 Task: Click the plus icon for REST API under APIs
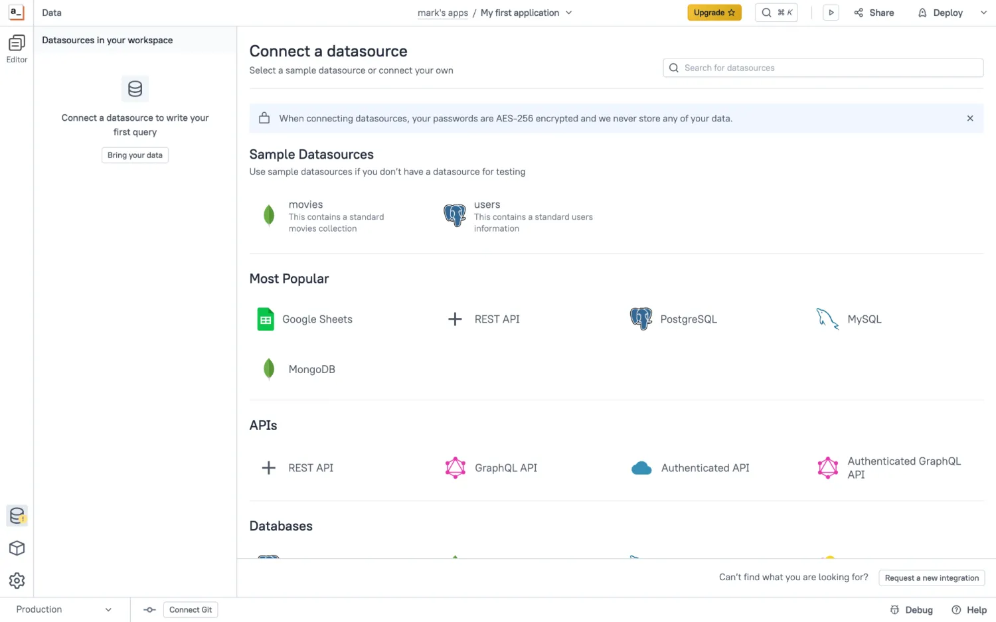(x=269, y=468)
